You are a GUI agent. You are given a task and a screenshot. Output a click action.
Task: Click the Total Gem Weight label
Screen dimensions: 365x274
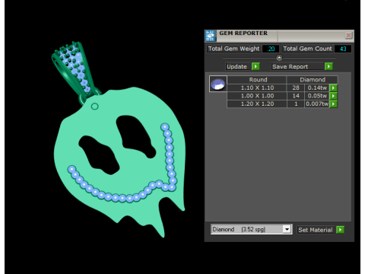(233, 49)
